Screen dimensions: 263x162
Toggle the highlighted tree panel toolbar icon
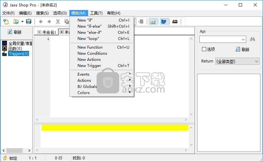pos(153,22)
